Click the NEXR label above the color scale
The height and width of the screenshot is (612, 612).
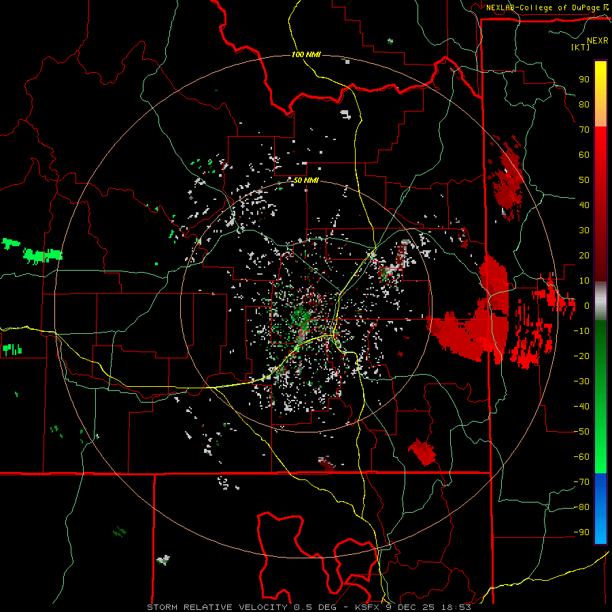coord(598,41)
